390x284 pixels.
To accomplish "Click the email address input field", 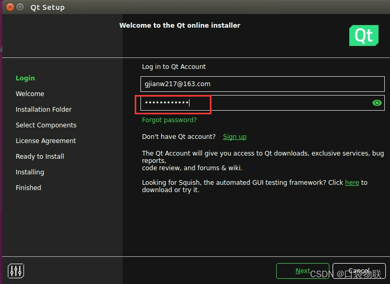I will click(x=263, y=84).
